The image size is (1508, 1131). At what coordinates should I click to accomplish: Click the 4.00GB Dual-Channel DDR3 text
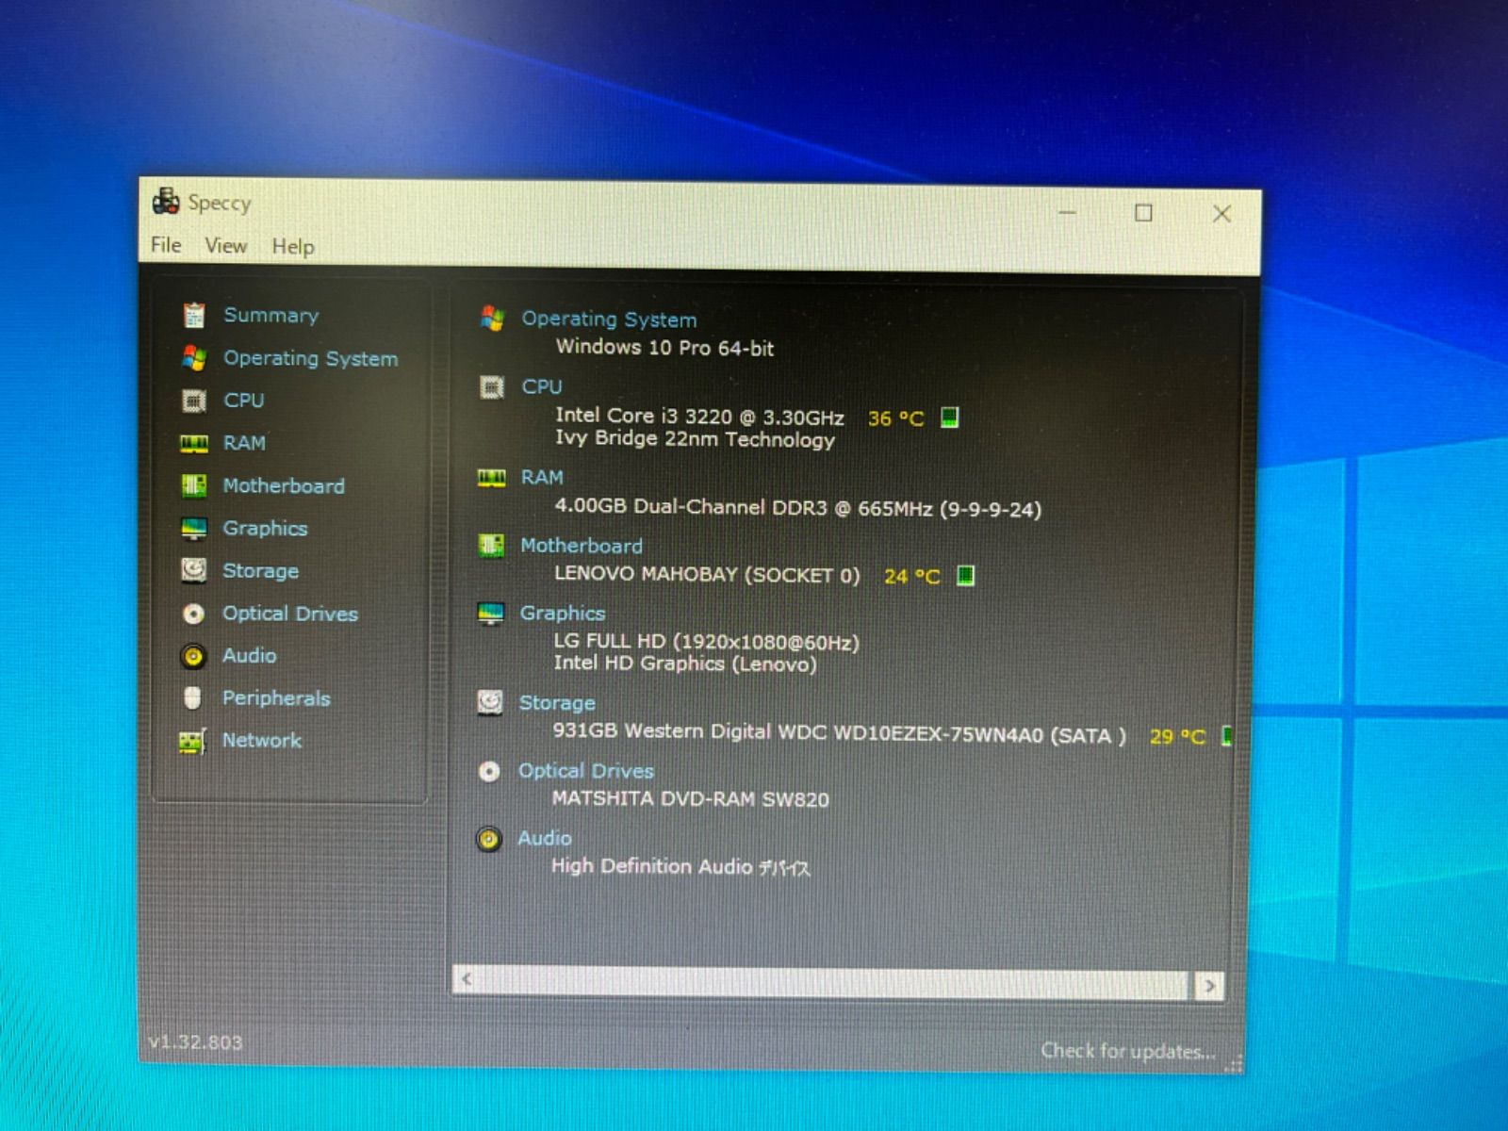797,507
